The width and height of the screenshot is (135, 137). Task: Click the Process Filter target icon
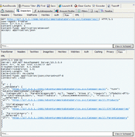point(20,6)
